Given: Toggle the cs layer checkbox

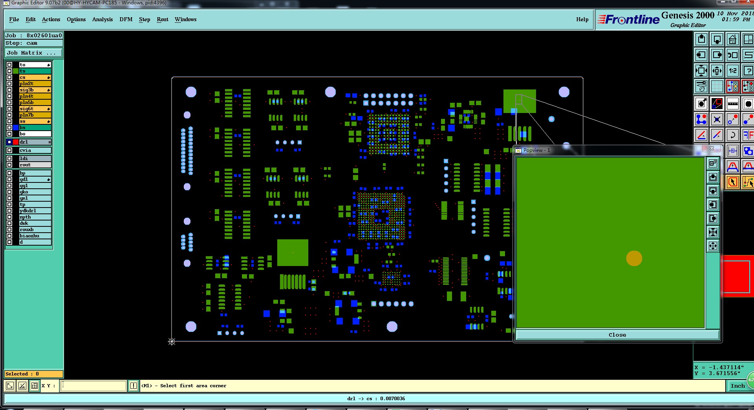Looking at the screenshot, I should [9, 77].
